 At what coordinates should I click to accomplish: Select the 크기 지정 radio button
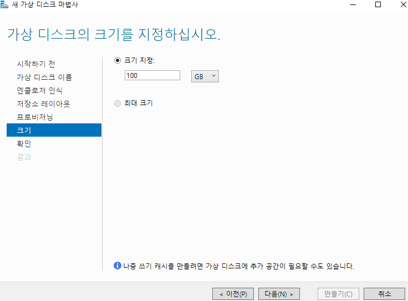[118, 60]
